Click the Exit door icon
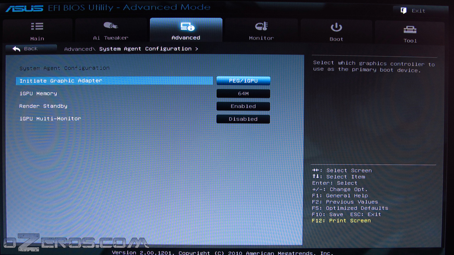The width and height of the screenshot is (454, 255). (x=403, y=11)
